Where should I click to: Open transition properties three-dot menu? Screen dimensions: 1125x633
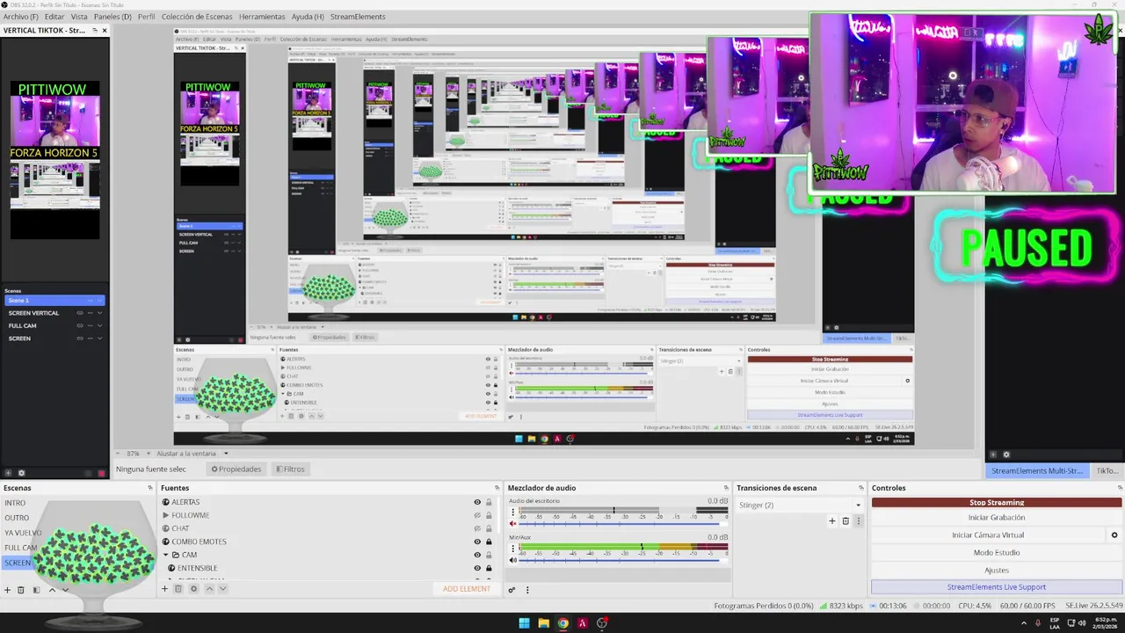(x=859, y=520)
